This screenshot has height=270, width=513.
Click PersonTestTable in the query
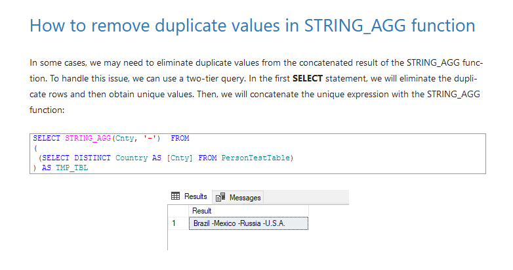(x=256, y=158)
